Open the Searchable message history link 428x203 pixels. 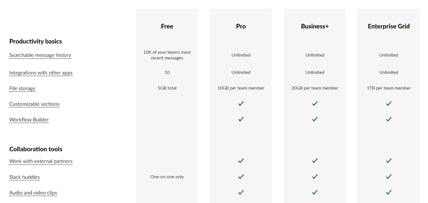click(x=40, y=55)
